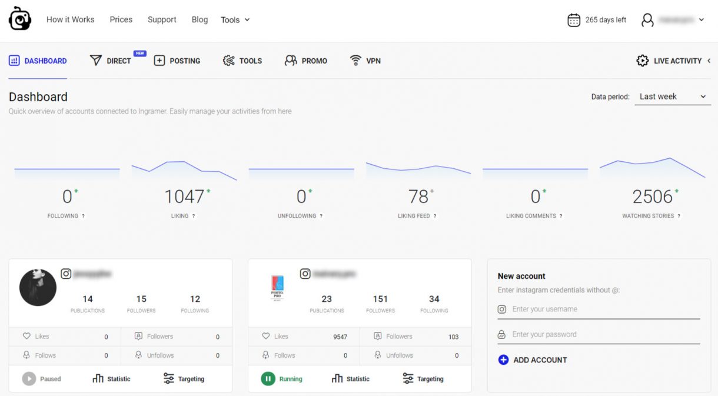The image size is (718, 396).
Task: Switch to the Direct tab
Action: coord(111,61)
